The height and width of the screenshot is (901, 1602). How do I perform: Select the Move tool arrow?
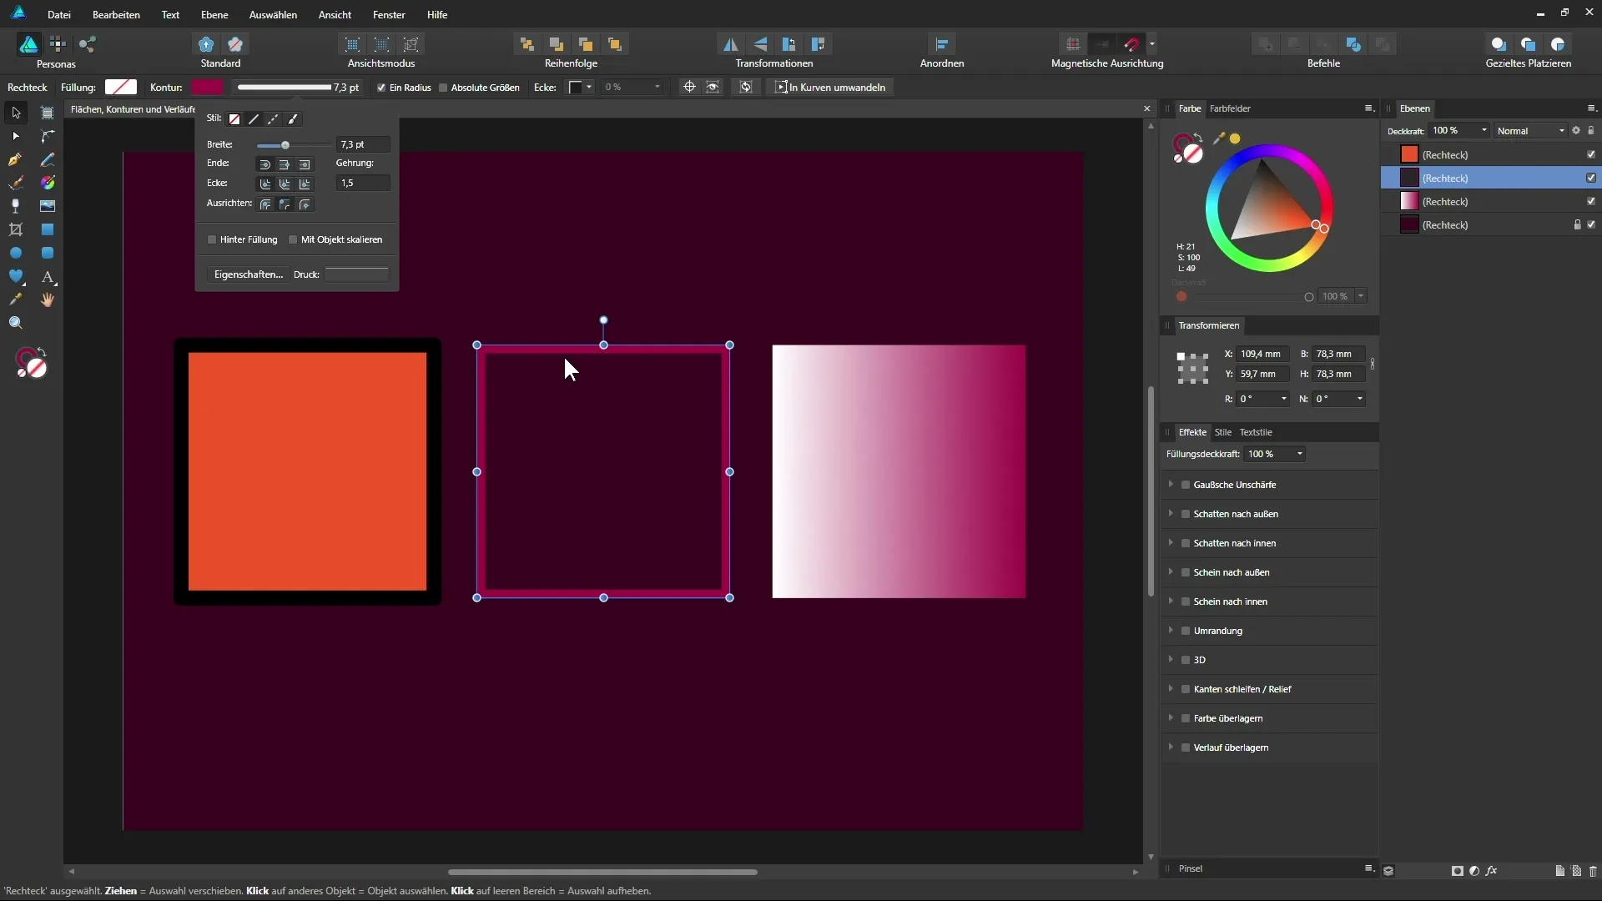coord(16,113)
